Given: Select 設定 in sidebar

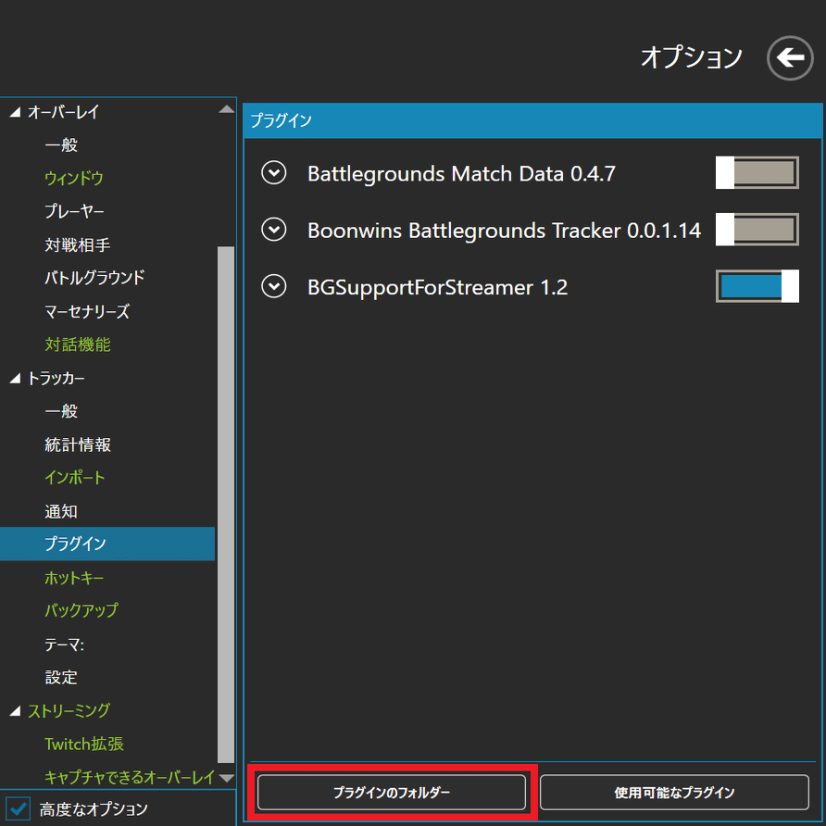Looking at the screenshot, I should tap(61, 677).
